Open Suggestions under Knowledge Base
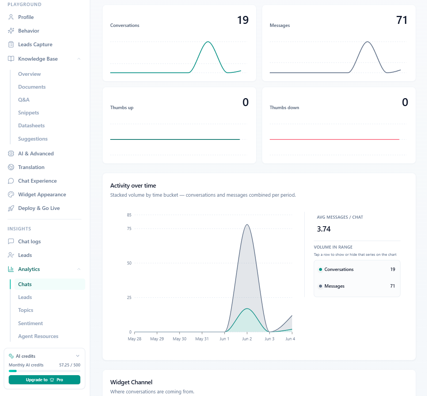 [x=33, y=139]
